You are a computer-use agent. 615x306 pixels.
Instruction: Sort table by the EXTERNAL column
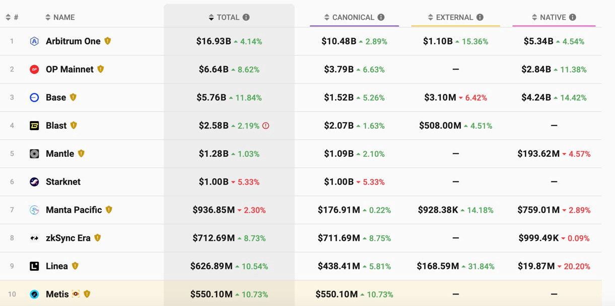tap(450, 17)
